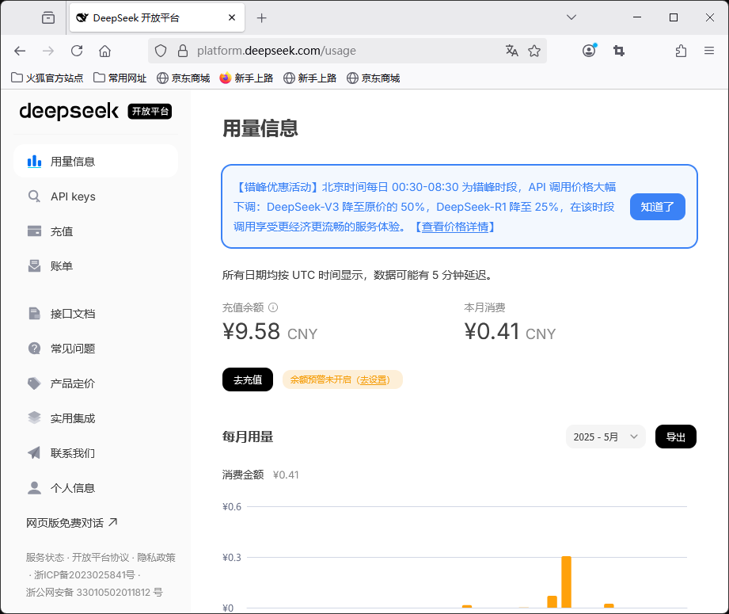Viewport: 729px width, 614px height.
Task: Click the Firefox View icon left of the tab
Action: point(47,17)
